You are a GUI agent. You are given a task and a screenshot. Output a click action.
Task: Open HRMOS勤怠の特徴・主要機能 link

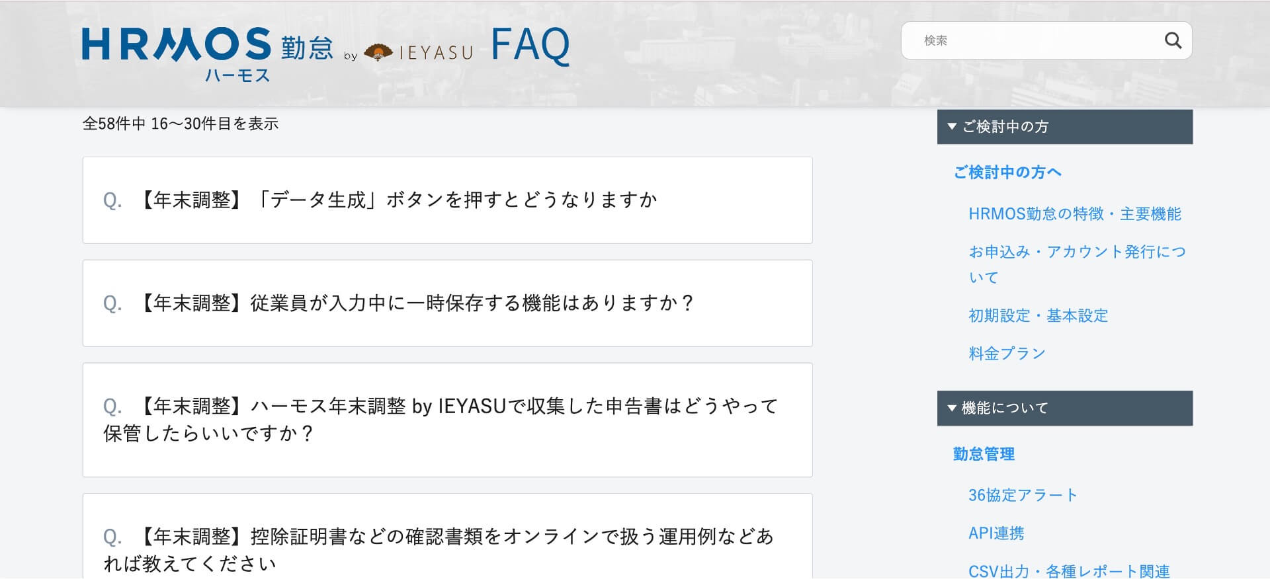[1074, 214]
